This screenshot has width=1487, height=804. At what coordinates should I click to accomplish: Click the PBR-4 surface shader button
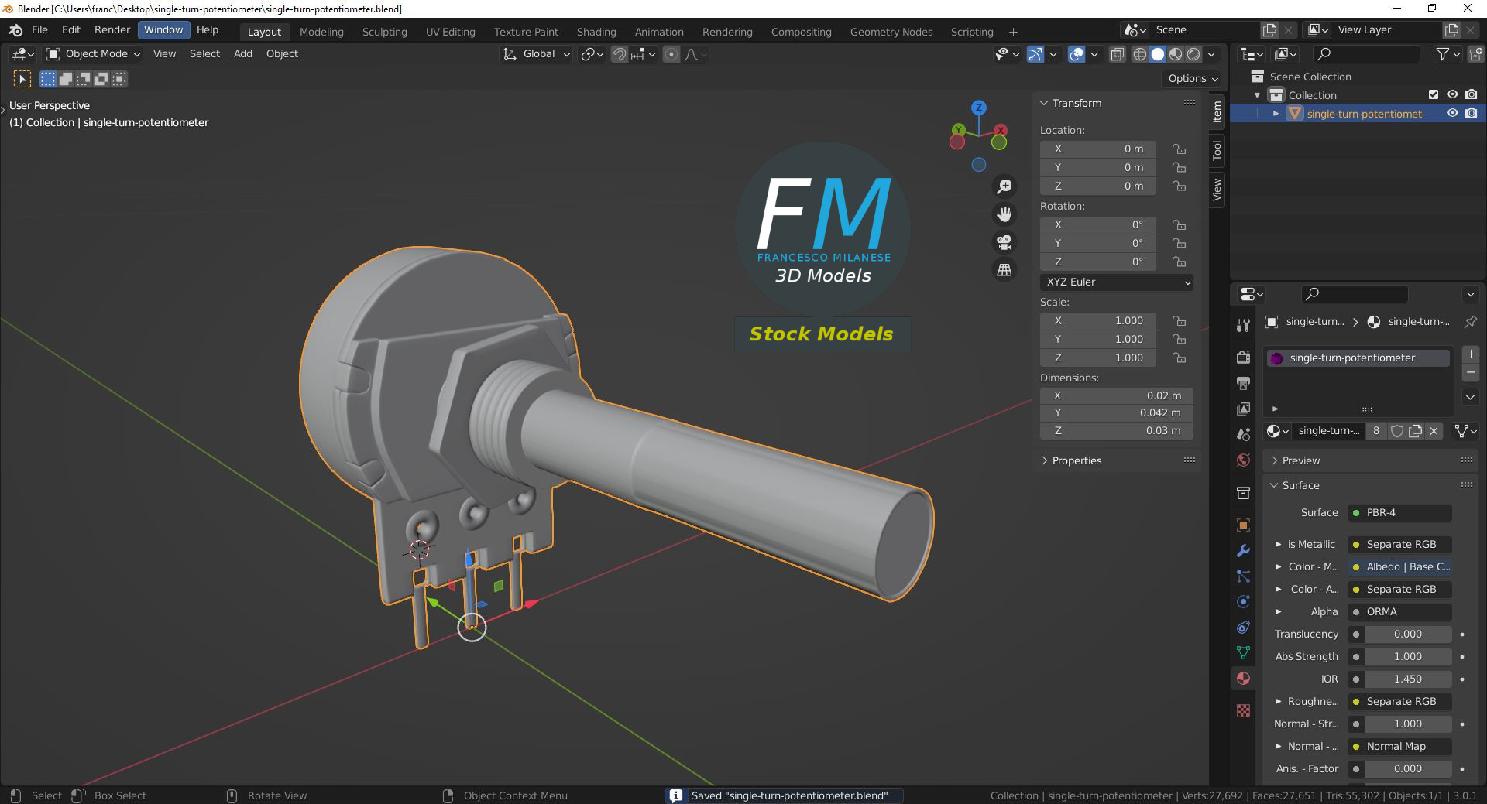pyautogui.click(x=1399, y=513)
